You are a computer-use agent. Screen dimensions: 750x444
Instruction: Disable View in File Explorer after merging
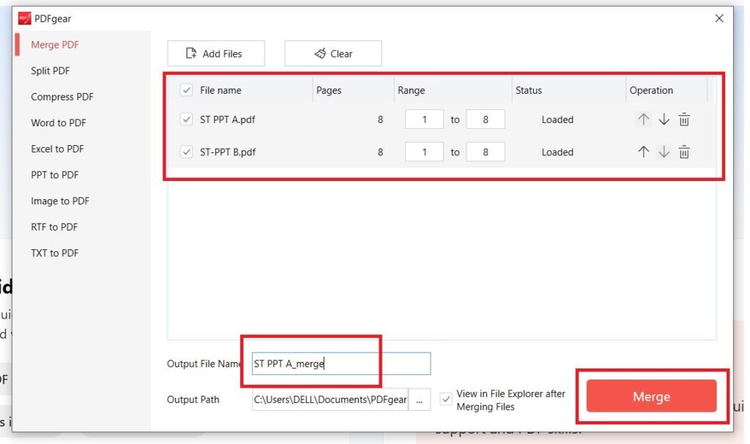446,399
